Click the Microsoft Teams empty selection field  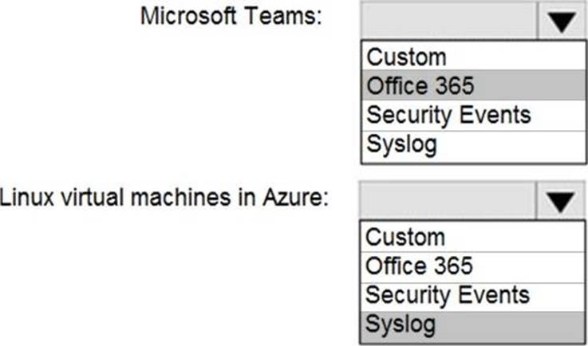(x=449, y=20)
